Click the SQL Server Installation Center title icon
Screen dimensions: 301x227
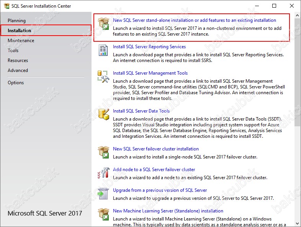(x=7, y=6)
